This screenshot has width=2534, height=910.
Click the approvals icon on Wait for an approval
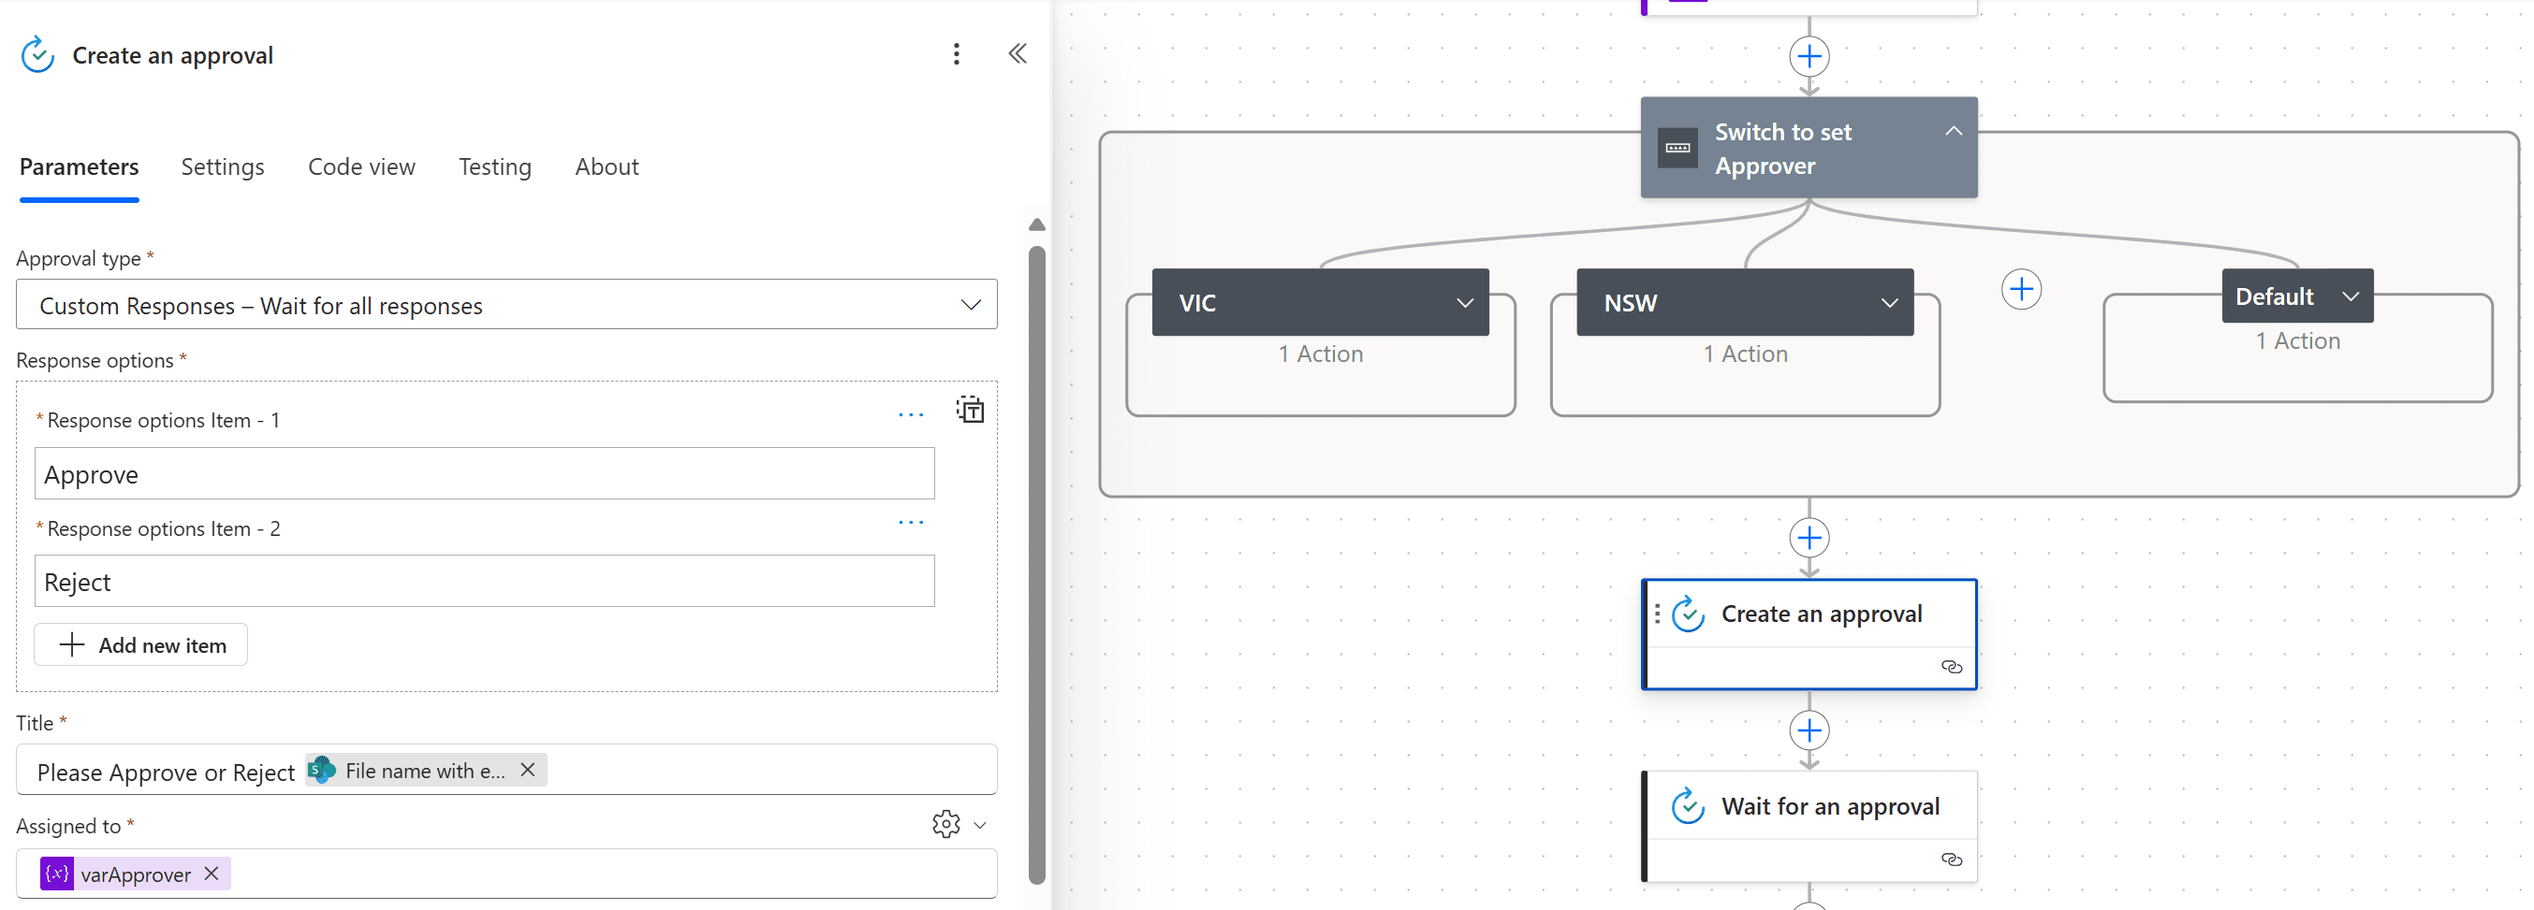coord(1689,806)
